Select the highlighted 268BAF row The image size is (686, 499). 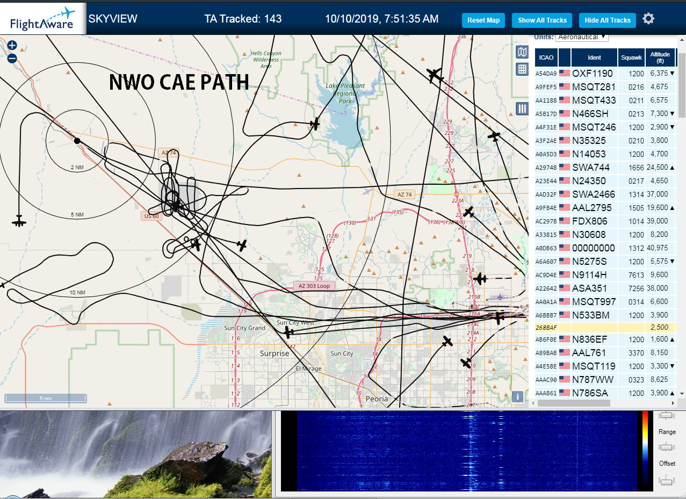coord(605,327)
